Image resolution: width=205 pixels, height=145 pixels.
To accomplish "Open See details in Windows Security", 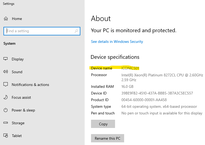I will (x=117, y=42).
